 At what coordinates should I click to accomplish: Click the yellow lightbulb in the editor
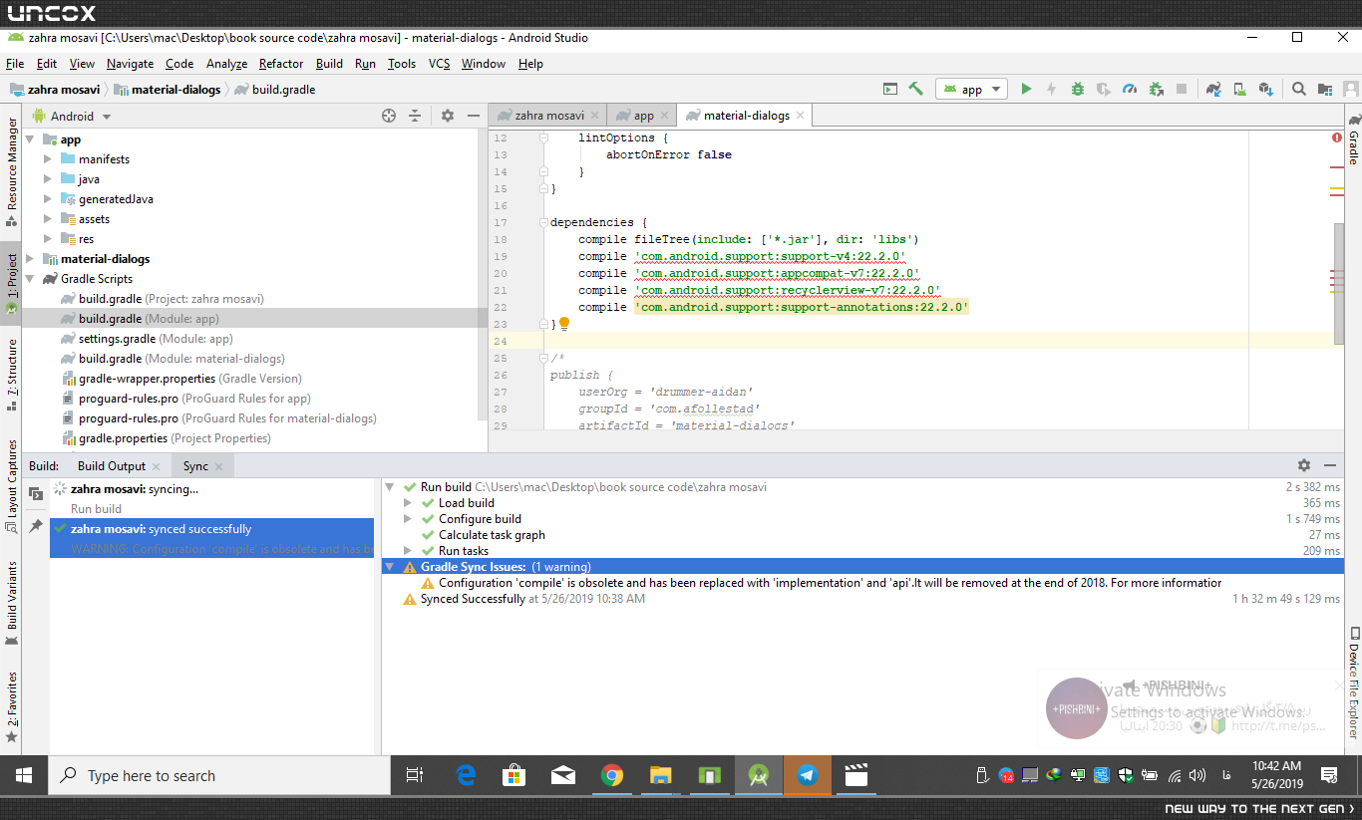[x=564, y=324]
